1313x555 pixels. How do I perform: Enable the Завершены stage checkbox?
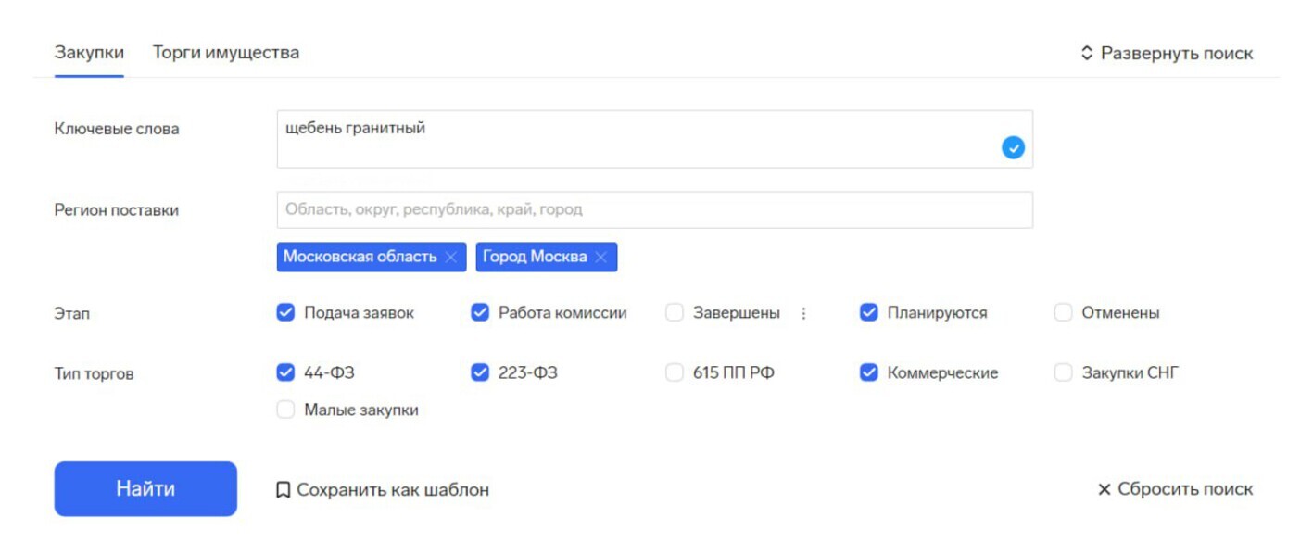point(675,313)
